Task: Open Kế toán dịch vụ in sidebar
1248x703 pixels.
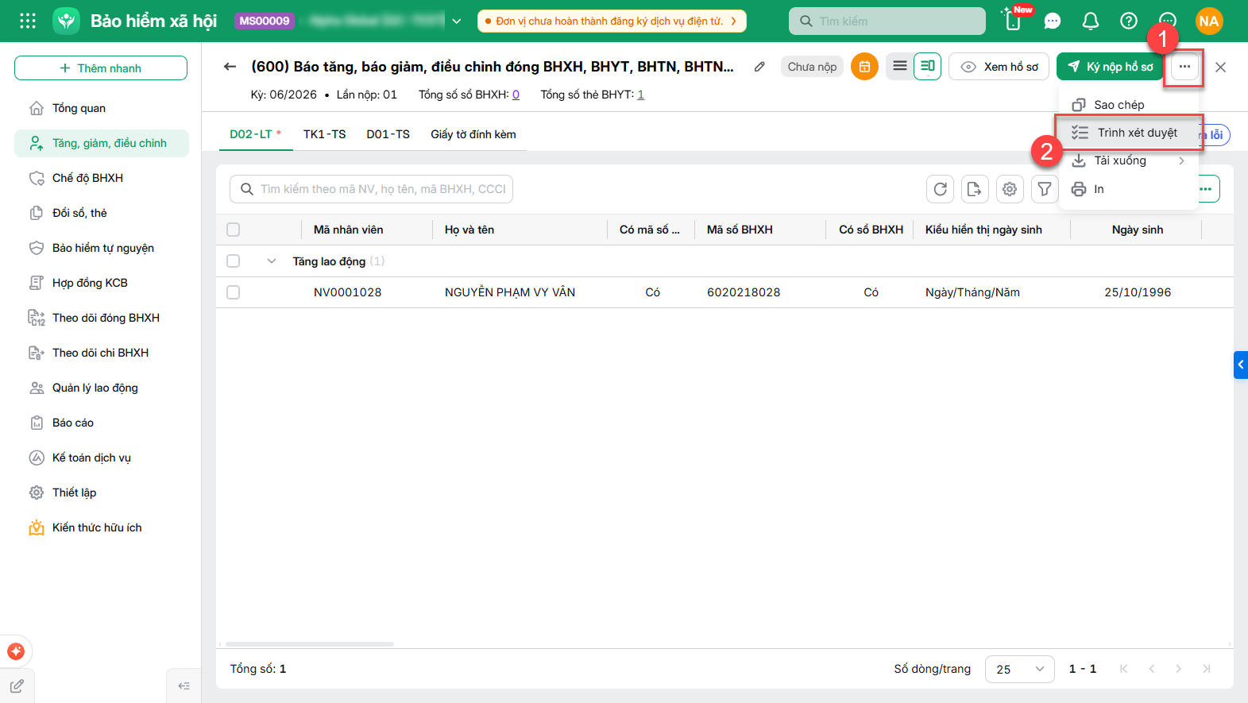Action: [102, 458]
